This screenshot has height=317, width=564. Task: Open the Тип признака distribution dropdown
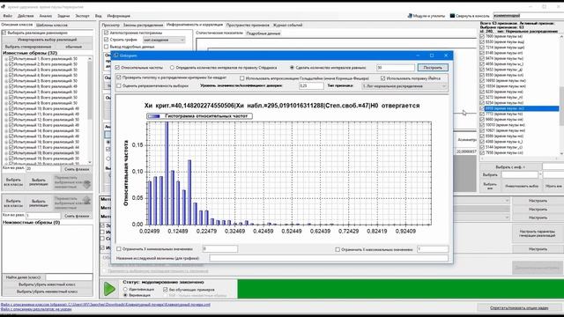pos(404,86)
